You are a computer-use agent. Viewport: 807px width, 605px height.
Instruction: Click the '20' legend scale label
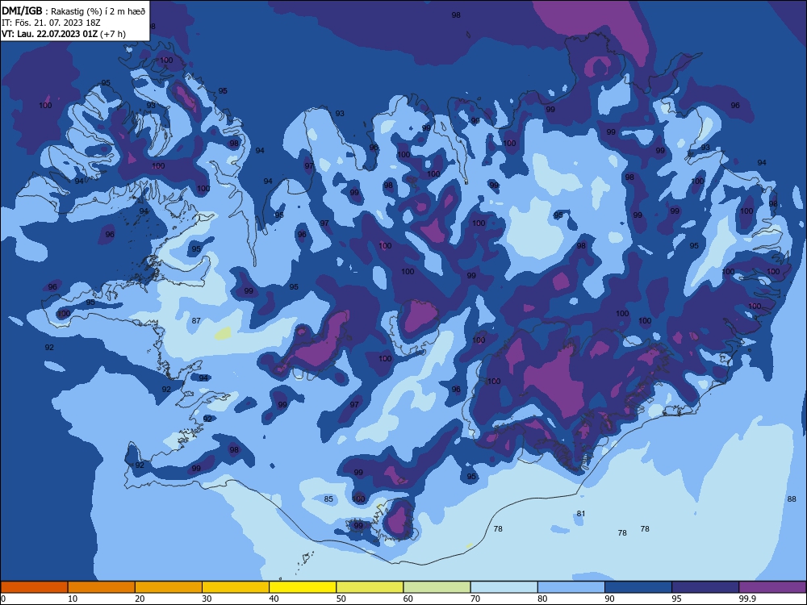(140, 599)
